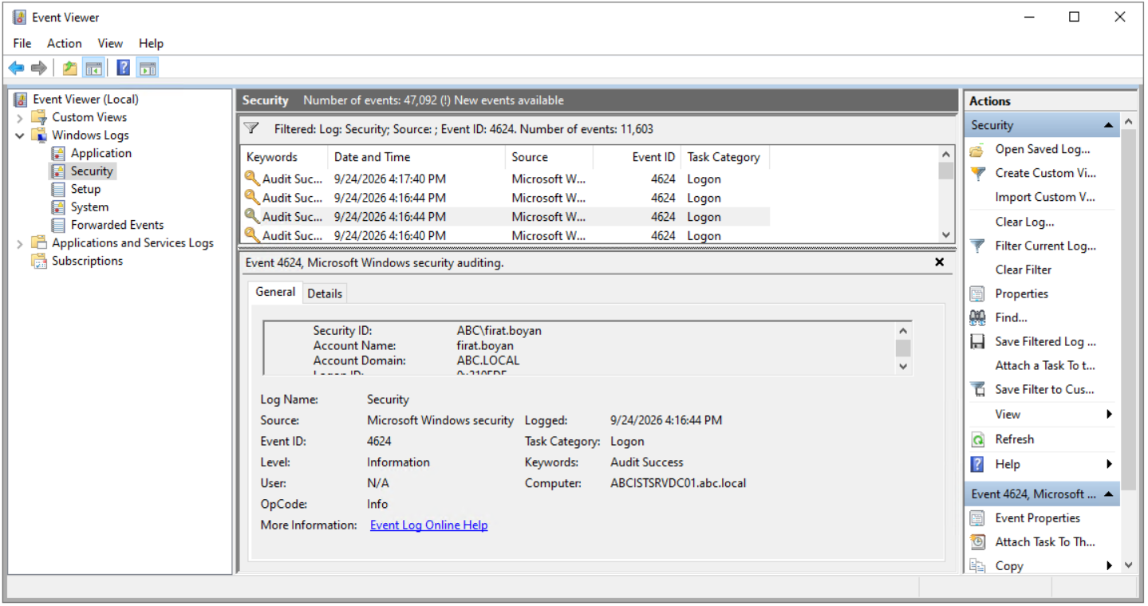Click the Save Filtered Log disk icon

tap(977, 342)
